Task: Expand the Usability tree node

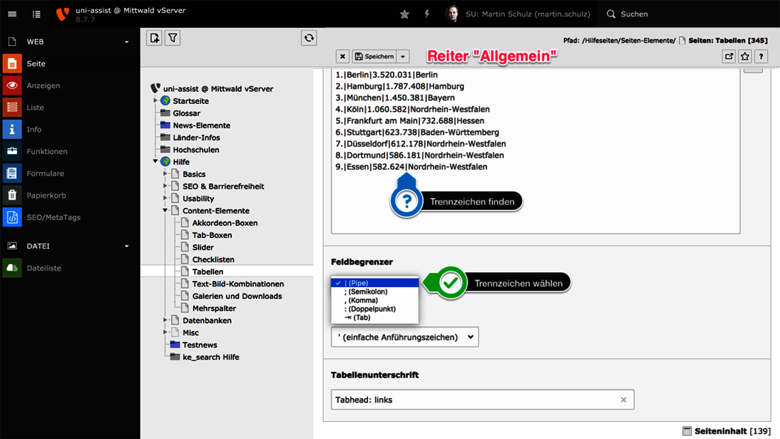Action: pyautogui.click(x=165, y=198)
